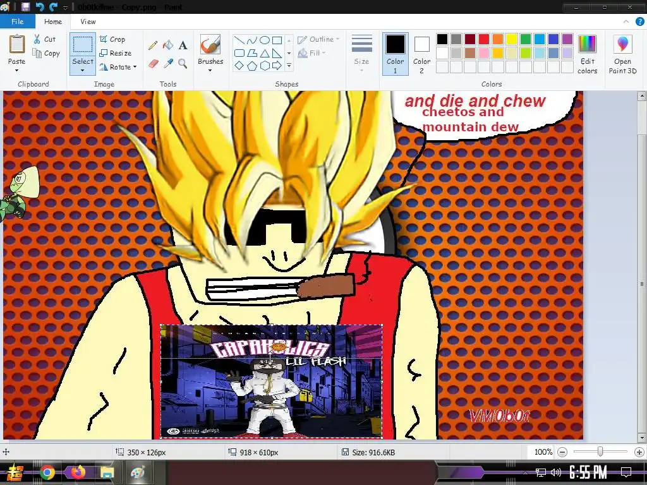Activate Color 1 selector
Screen dimensions: 647x485
pyautogui.click(x=395, y=54)
